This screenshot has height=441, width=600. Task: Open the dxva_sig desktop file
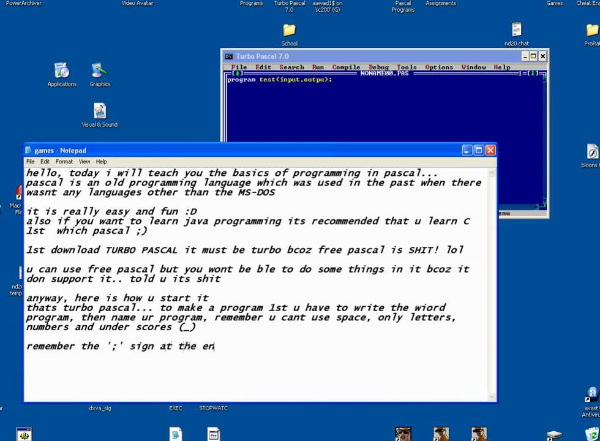[100, 408]
